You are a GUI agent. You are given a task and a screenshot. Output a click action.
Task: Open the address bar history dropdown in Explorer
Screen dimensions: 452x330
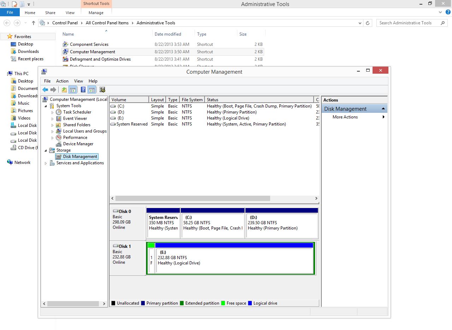pyautogui.click(x=360, y=23)
